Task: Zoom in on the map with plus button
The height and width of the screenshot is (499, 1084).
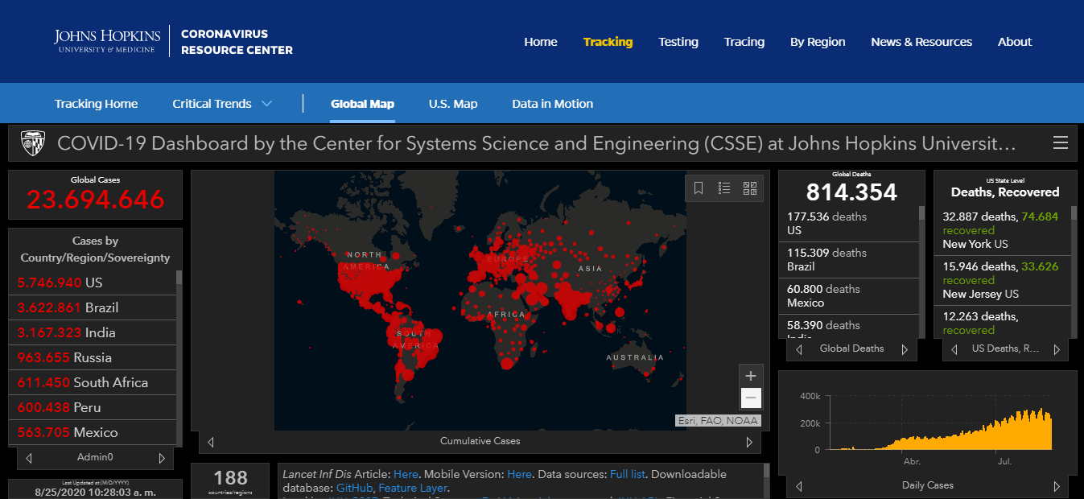Action: click(x=751, y=376)
